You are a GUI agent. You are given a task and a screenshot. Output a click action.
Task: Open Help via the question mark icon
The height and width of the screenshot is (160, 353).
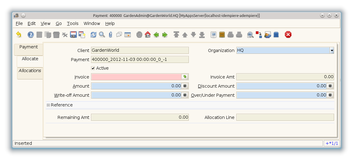(31, 35)
